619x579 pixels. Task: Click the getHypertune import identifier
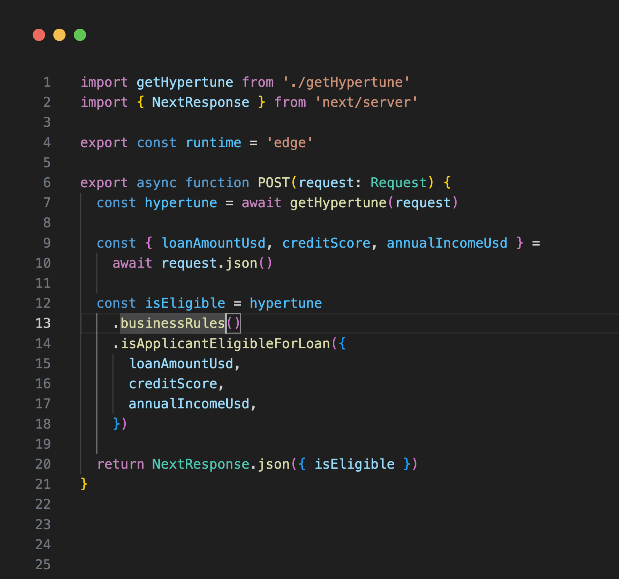pyautogui.click(x=185, y=83)
